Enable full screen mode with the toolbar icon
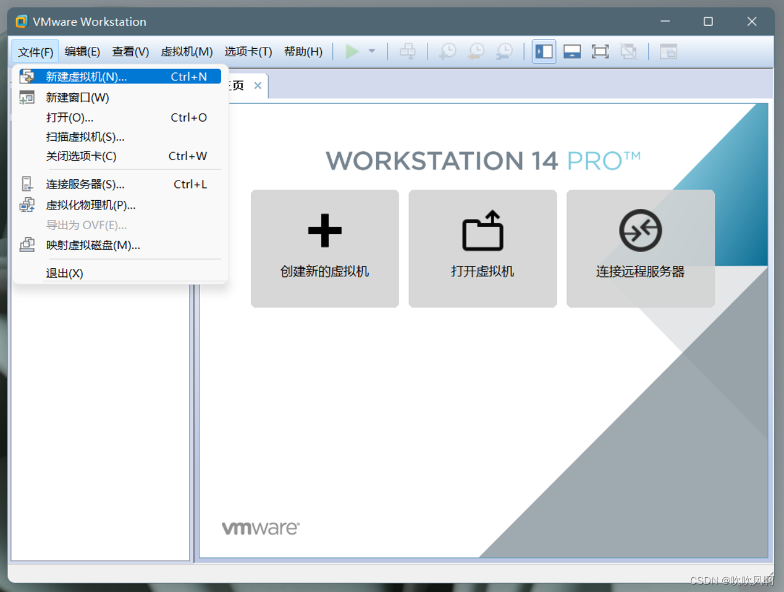 click(x=600, y=51)
